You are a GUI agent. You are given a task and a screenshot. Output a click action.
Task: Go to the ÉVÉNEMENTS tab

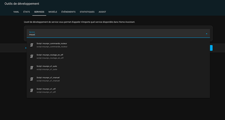coord(68,12)
